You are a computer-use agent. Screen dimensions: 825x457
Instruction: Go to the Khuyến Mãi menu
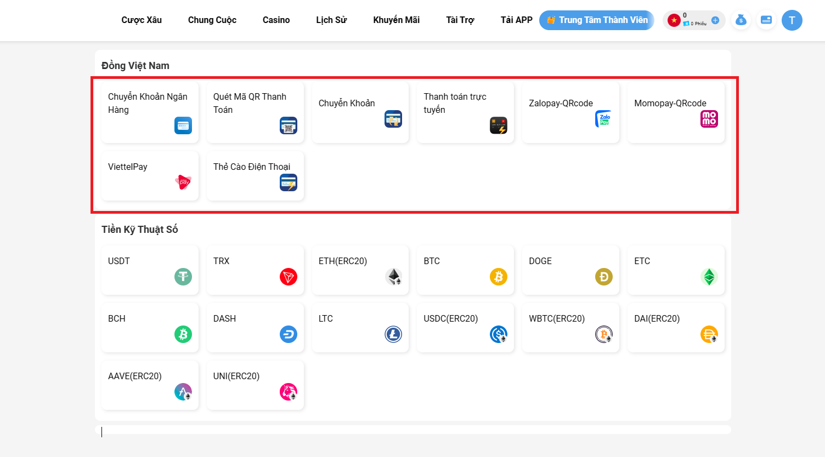tap(396, 20)
